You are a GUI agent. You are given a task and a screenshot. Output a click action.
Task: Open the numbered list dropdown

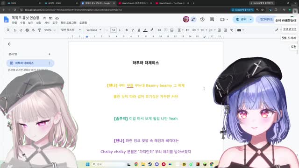click(x=212, y=30)
